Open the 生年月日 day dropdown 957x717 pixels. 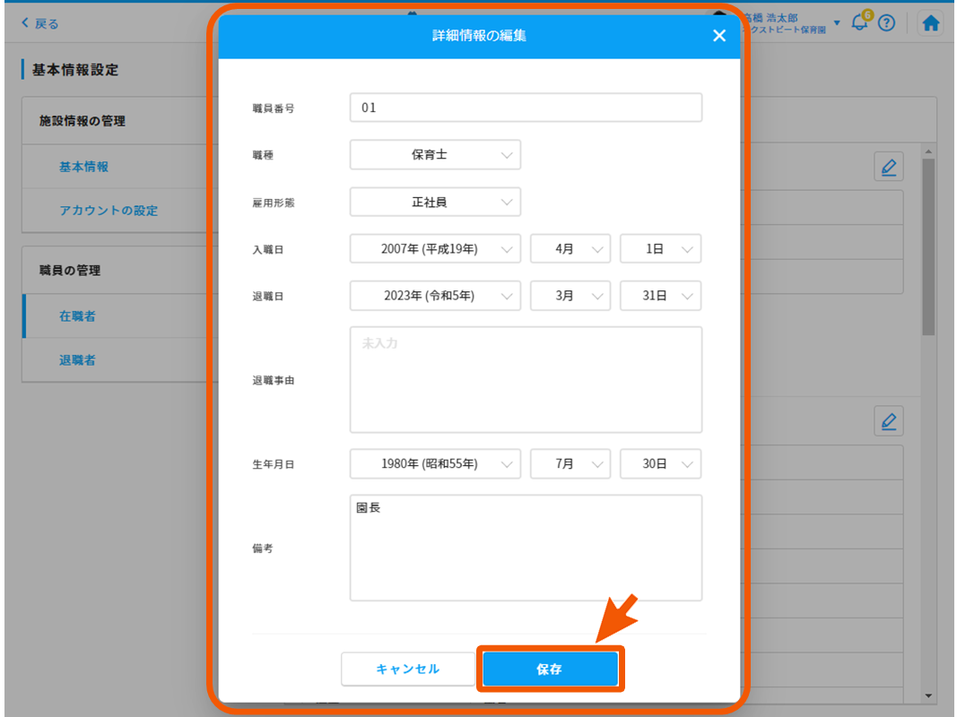click(660, 464)
